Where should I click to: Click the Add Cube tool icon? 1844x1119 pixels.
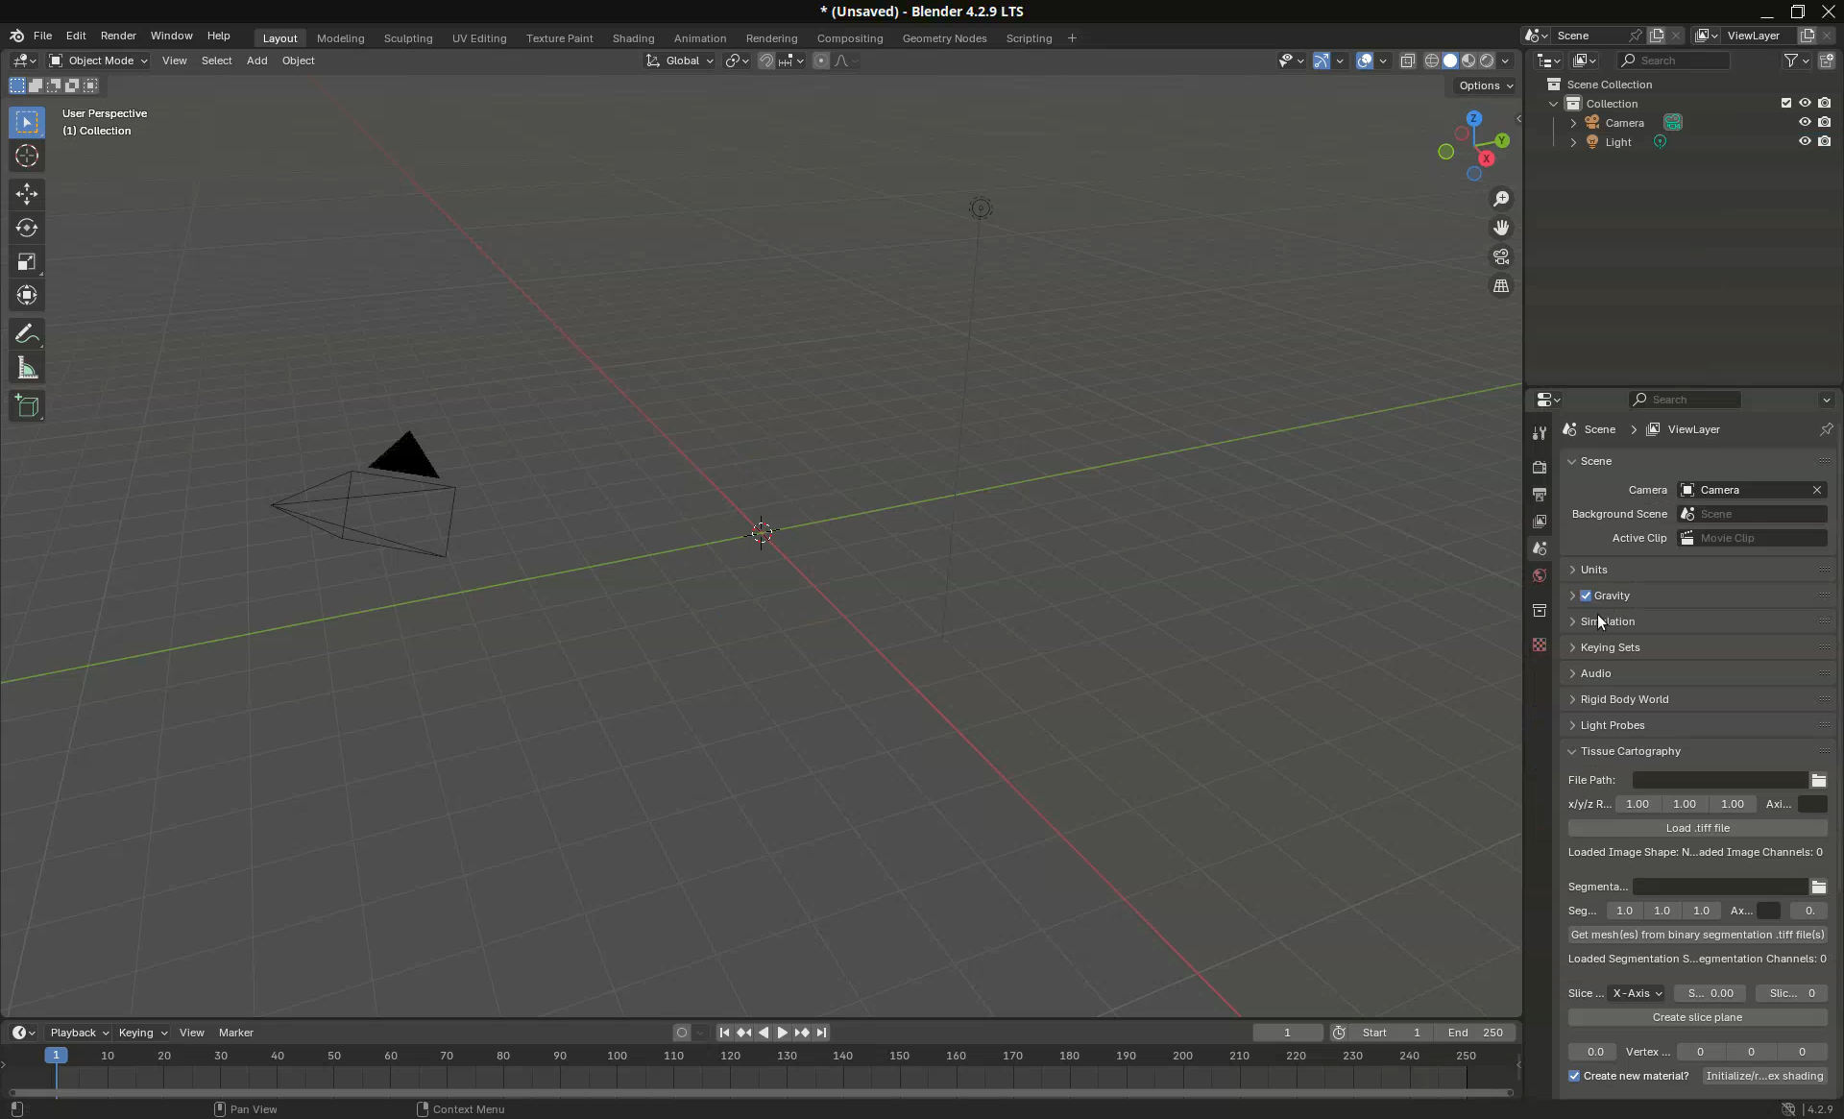click(27, 406)
